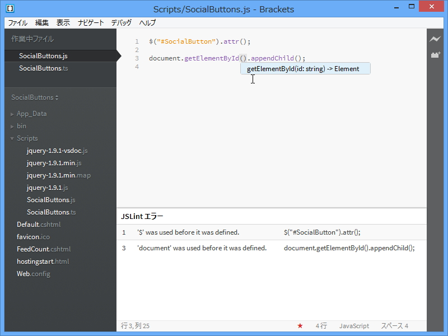Click the JSLint red star status icon
The image size is (448, 336).
tap(300, 326)
